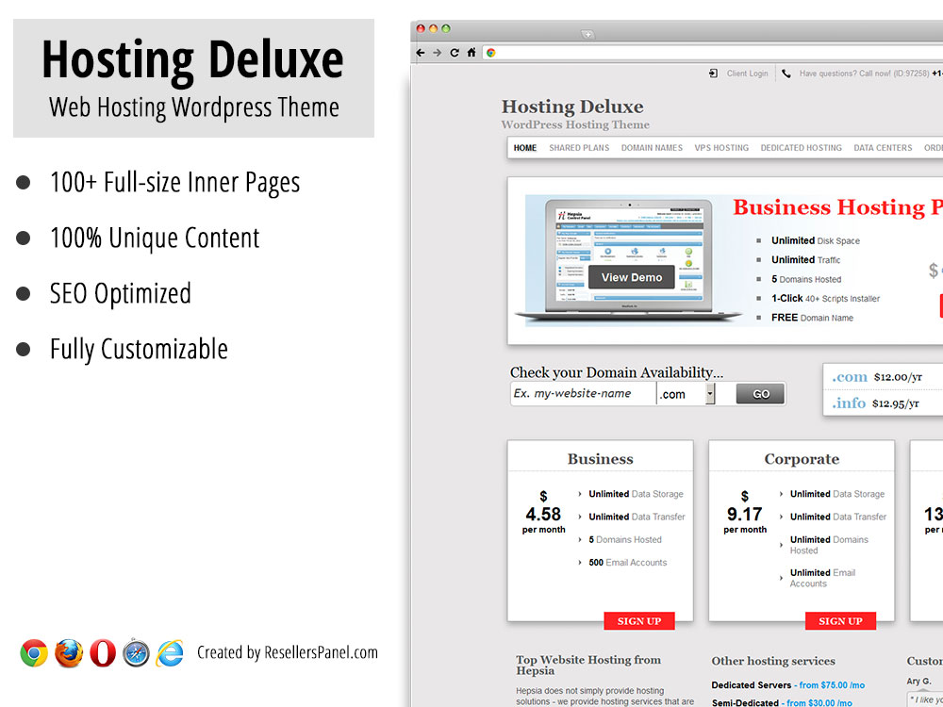The image size is (943, 707).
Task: Click 'SEO Optimized' bullet
Action: click(x=121, y=293)
